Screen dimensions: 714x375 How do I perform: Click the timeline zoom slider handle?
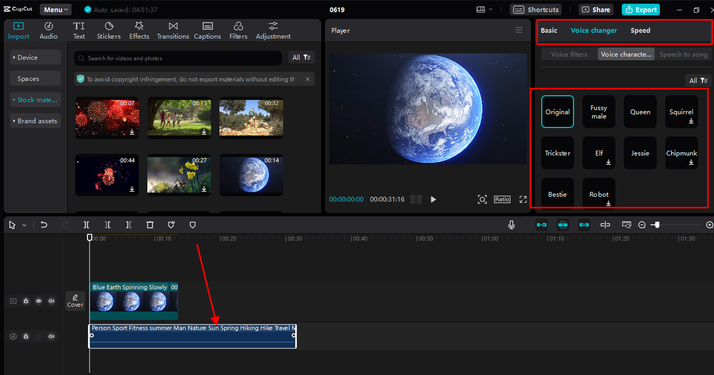pyautogui.click(x=657, y=225)
